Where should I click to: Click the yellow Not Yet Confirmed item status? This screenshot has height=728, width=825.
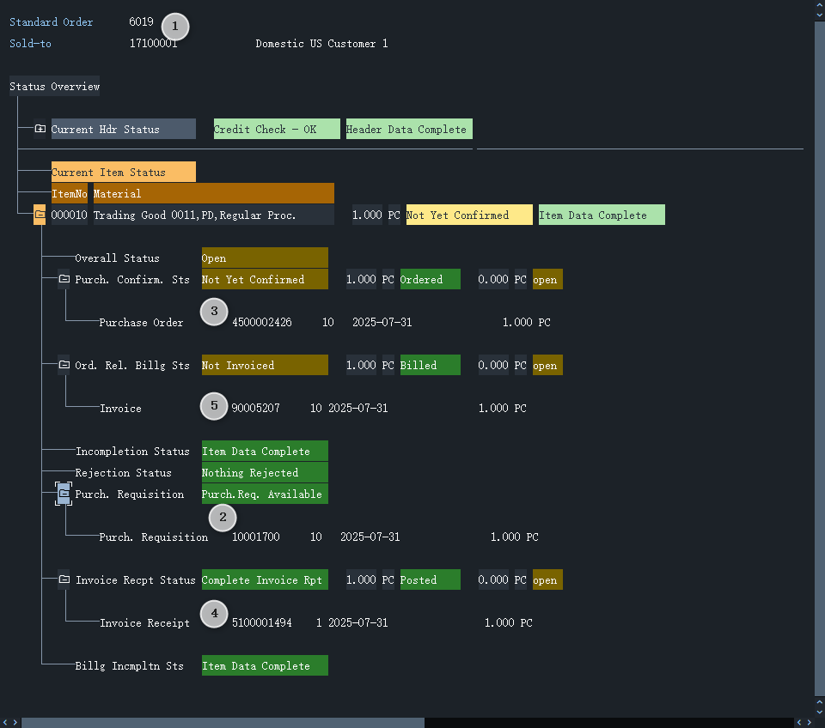click(x=469, y=215)
